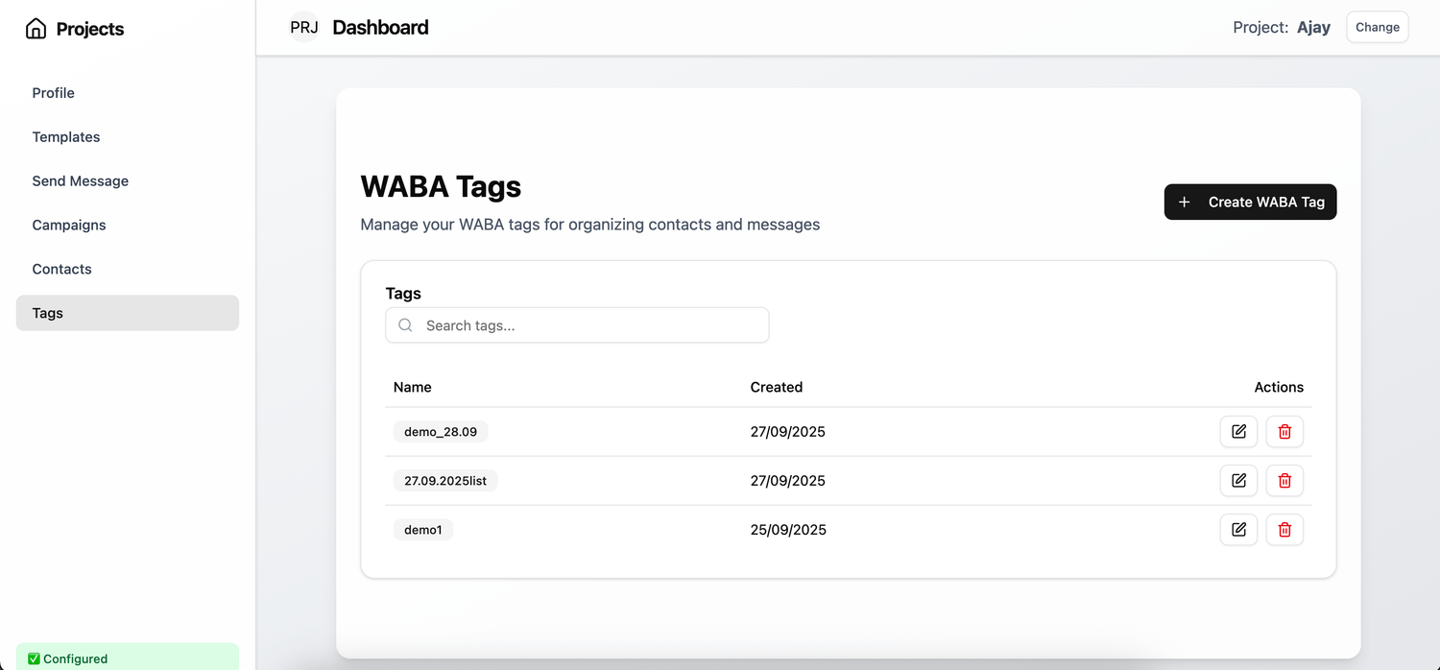Image resolution: width=1440 pixels, height=670 pixels.
Task: Delete the demo1 tag with trash icon
Action: [1284, 529]
